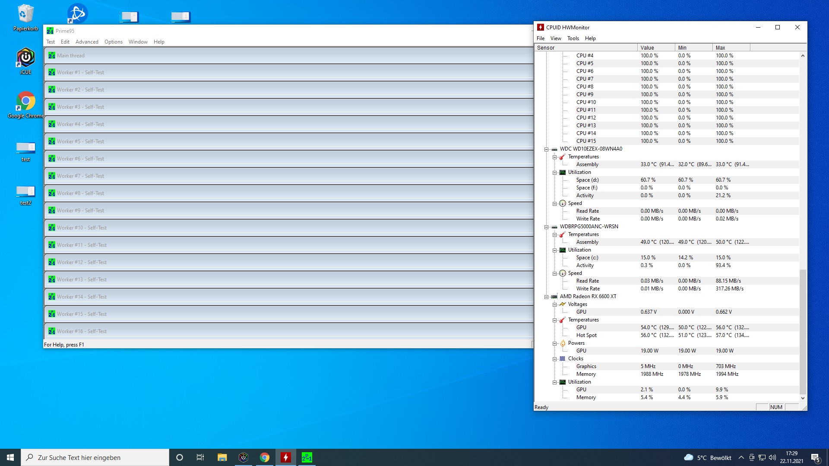Click the AMD Radeon RX 6600 XT icon
Viewport: 829px width, 466px height.
pyautogui.click(x=554, y=296)
